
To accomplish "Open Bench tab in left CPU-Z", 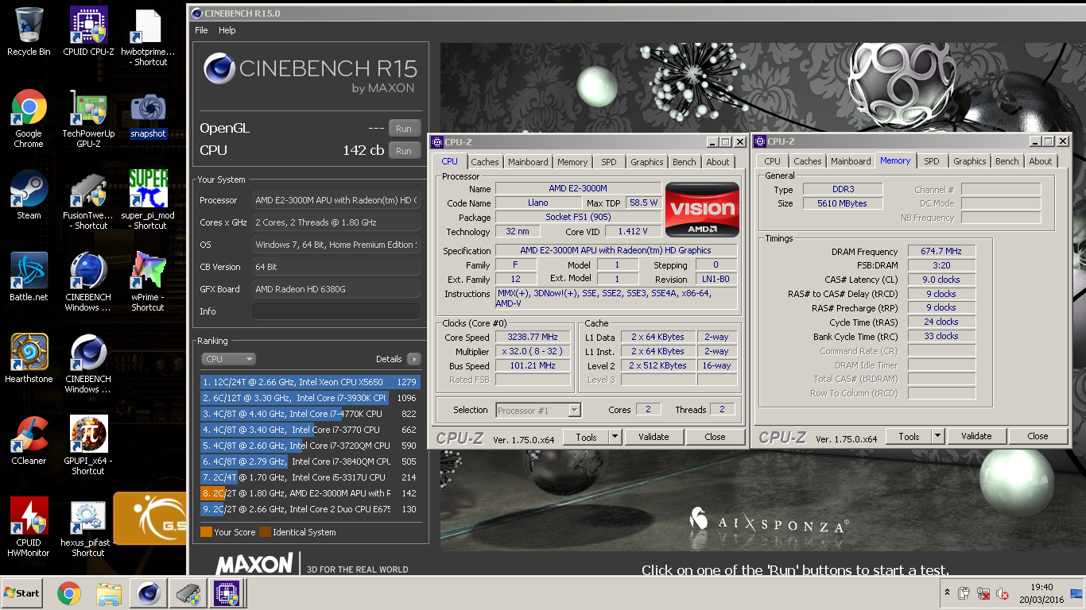I will 685,162.
